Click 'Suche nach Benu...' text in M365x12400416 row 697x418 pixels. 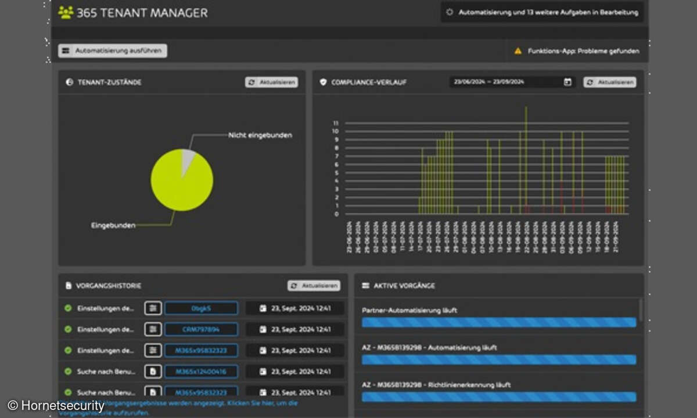coord(106,371)
